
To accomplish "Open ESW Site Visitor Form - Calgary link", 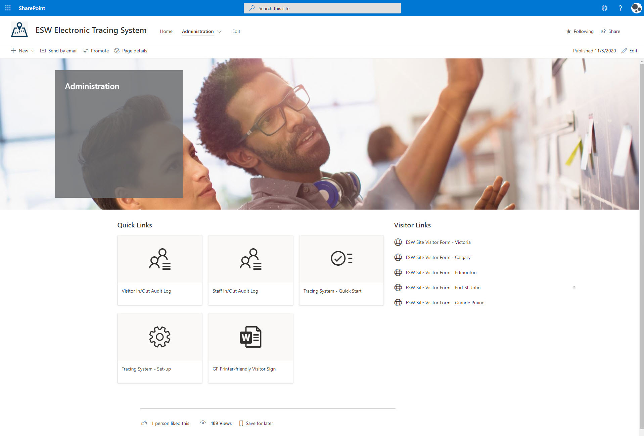I will [x=438, y=257].
